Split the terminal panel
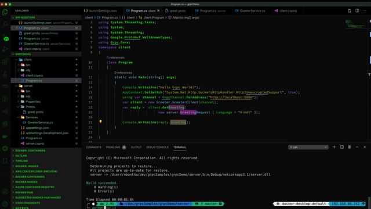The height and width of the screenshot is (209, 371). pos(342,147)
